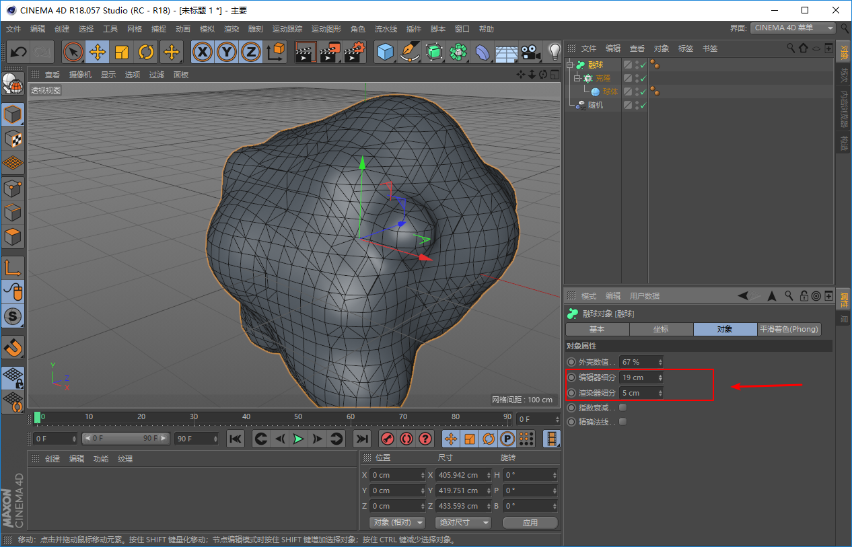Click the Make Editable icon
Screen dimensions: 852x547
pyautogui.click(x=13, y=83)
